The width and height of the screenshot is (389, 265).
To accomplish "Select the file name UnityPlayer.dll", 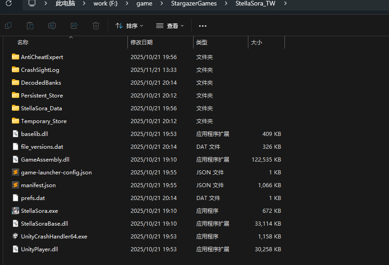I will pyautogui.click(x=39, y=249).
